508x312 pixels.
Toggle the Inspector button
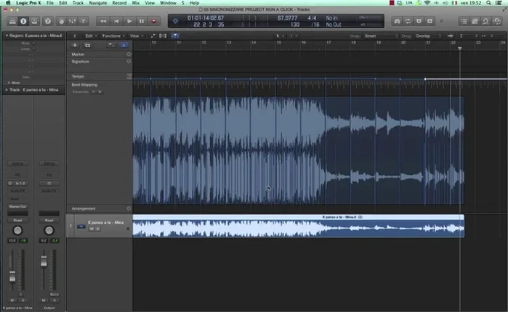tap(24, 21)
